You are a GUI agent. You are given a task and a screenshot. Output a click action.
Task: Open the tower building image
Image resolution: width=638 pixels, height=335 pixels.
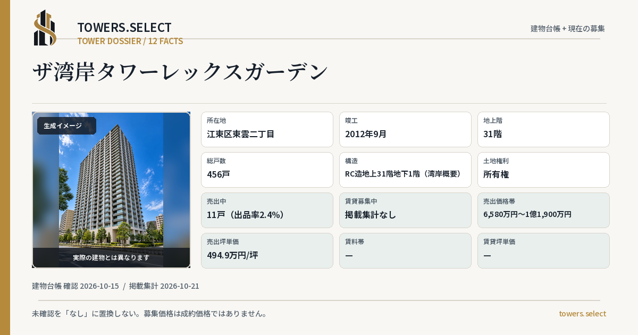pyautogui.click(x=111, y=190)
